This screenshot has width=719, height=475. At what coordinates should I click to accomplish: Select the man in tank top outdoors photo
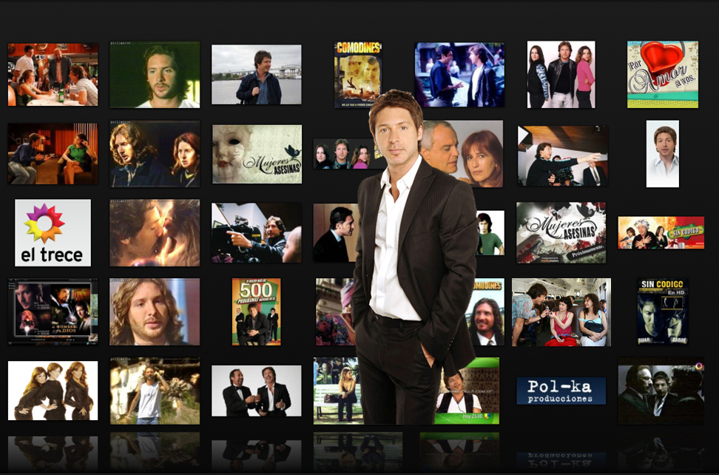coord(155,391)
